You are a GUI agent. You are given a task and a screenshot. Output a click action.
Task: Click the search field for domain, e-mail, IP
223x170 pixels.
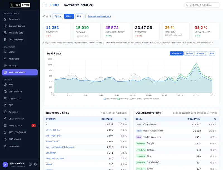pyautogui.click(x=202, y=5)
